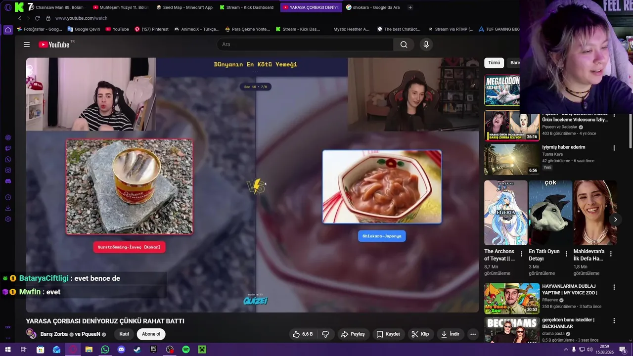Open downloads from the Opera sidebar
This screenshot has height=356, width=633.
point(8,208)
